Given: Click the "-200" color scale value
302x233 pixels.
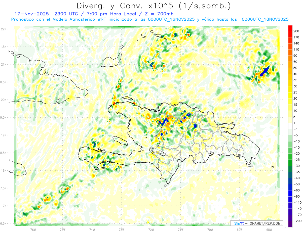Looking at the screenshot, I should pyautogui.click(x=297, y=221).
